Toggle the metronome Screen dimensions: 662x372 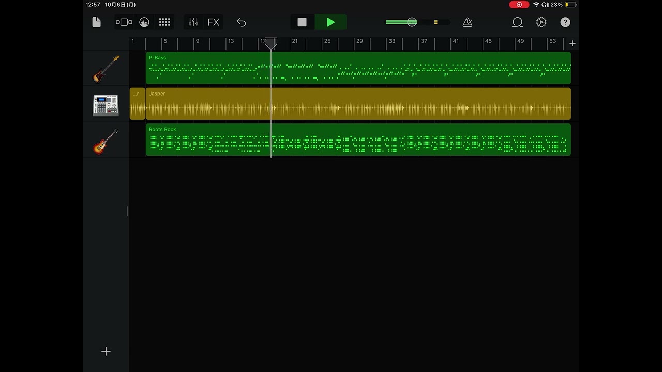pyautogui.click(x=468, y=22)
